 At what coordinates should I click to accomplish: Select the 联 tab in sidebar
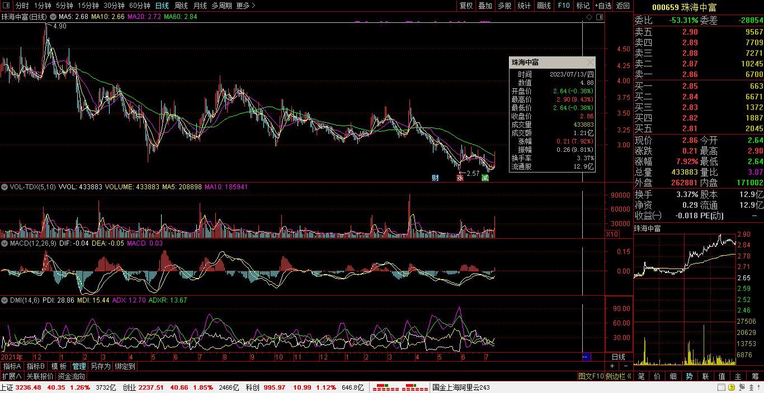pyautogui.click(x=706, y=376)
